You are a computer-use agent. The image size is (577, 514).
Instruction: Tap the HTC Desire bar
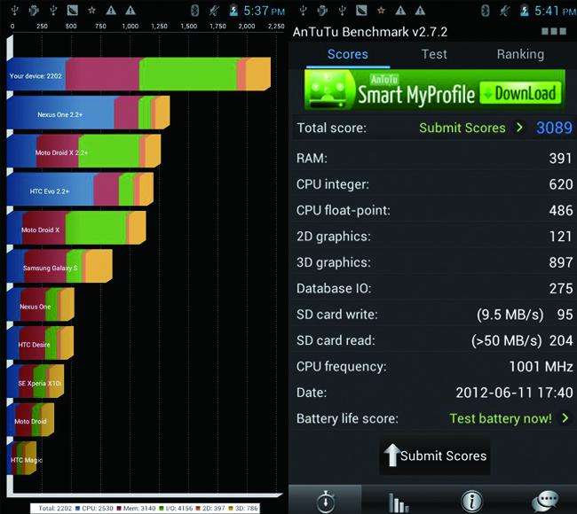point(40,343)
